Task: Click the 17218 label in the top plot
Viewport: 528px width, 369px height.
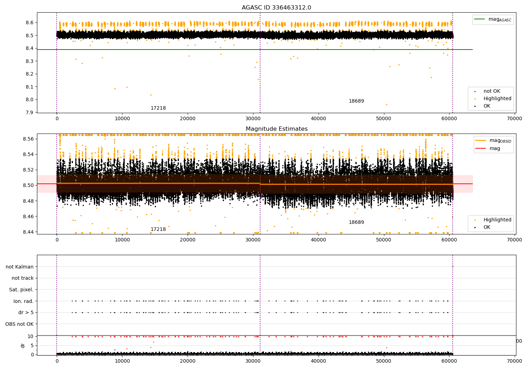Action: coord(158,108)
